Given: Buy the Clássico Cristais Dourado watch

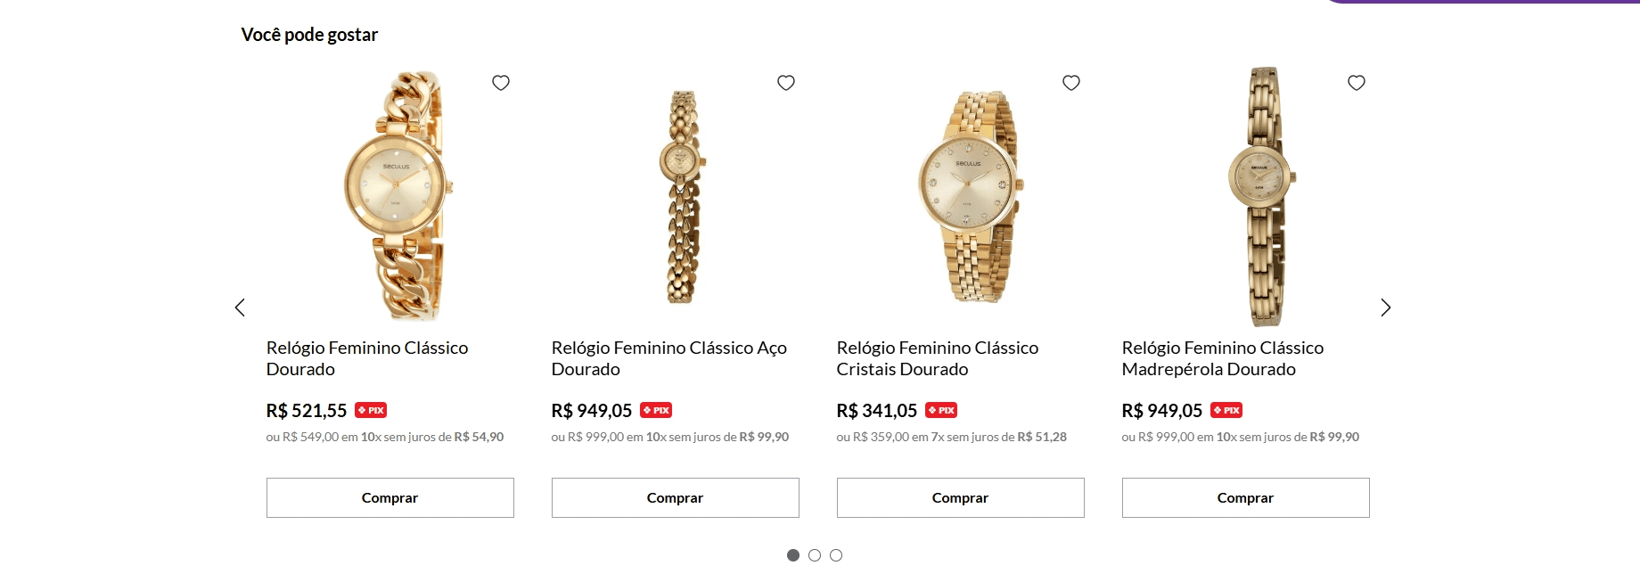Looking at the screenshot, I should click(x=961, y=497).
